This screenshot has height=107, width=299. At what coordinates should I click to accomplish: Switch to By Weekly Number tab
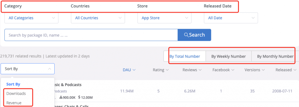(x=228, y=56)
